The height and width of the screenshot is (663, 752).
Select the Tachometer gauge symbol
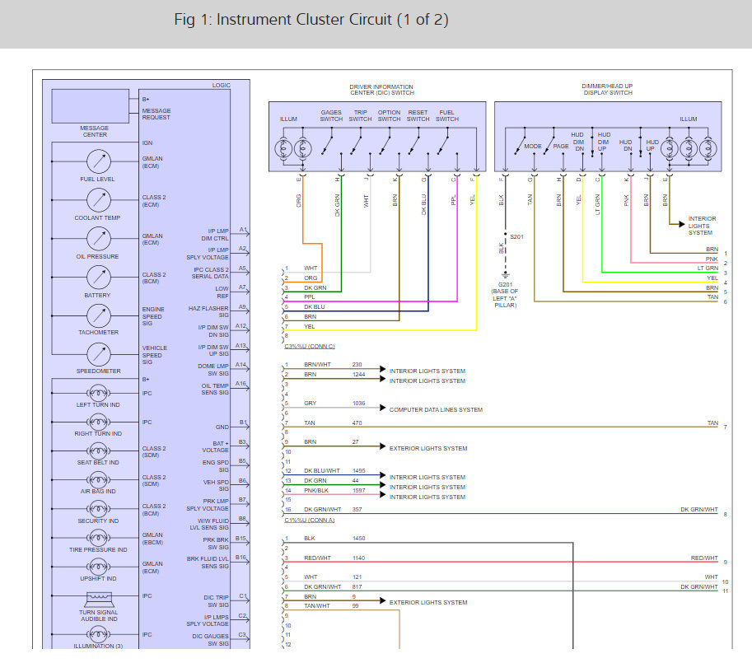pyautogui.click(x=98, y=315)
